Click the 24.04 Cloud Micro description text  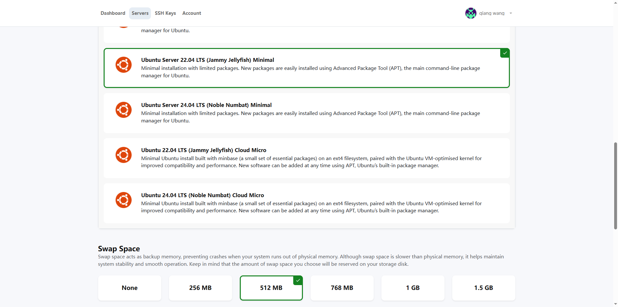(311, 207)
